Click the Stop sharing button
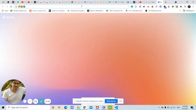 coord(111,101)
